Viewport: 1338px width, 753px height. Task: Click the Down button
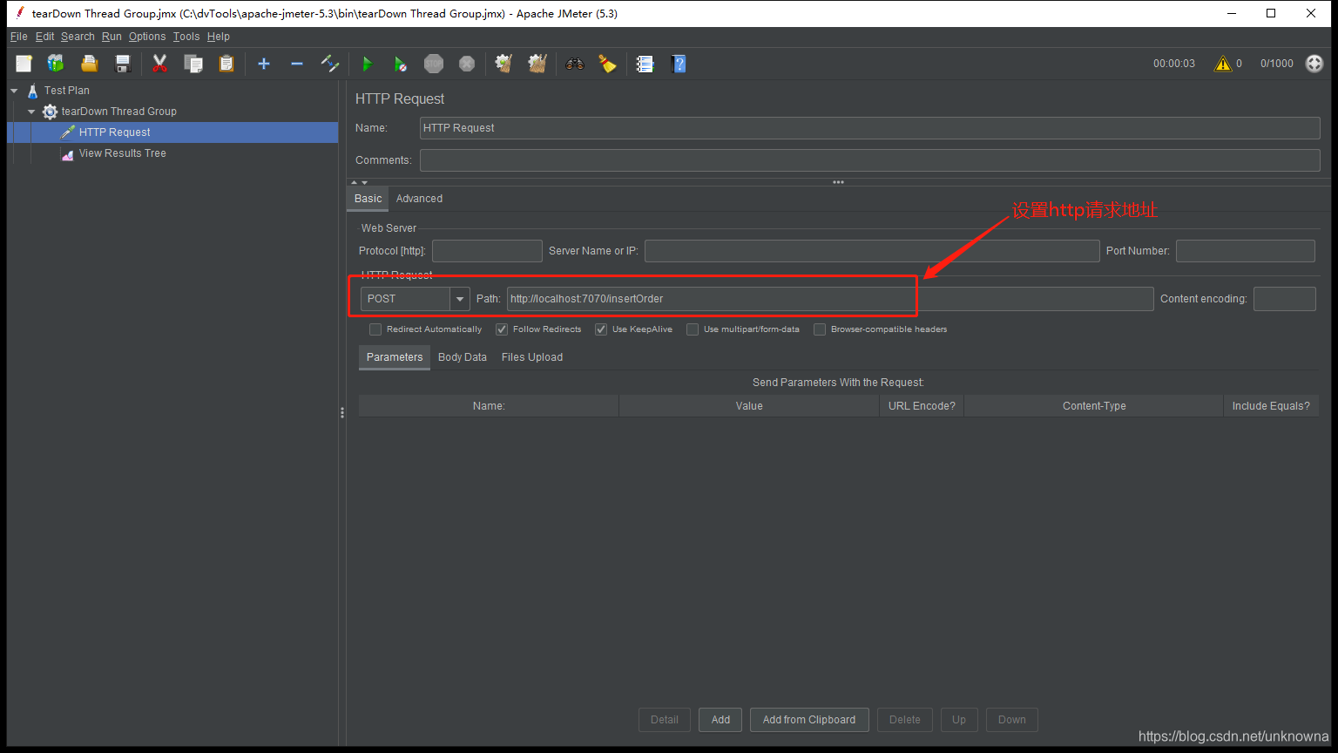(1012, 720)
